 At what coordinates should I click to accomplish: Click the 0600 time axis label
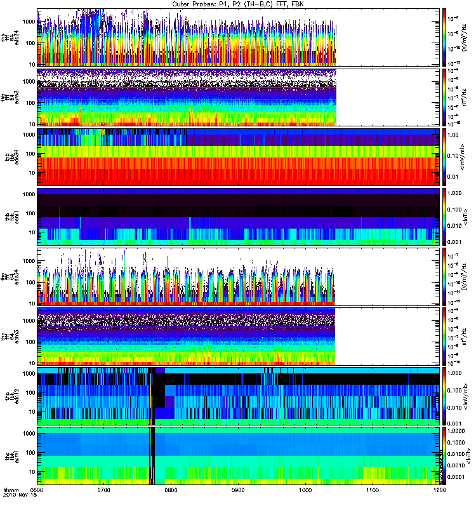[x=37, y=490]
